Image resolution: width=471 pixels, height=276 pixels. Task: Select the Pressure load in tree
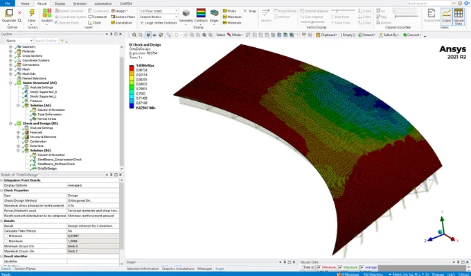[36, 101]
